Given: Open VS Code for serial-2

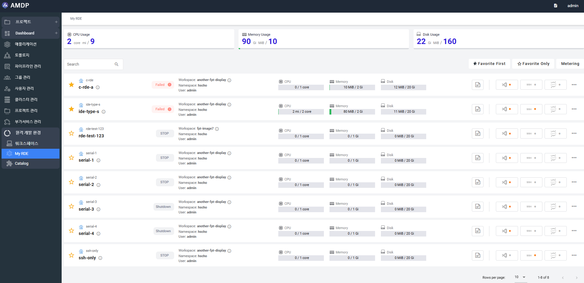Looking at the screenshot, I should (507, 182).
